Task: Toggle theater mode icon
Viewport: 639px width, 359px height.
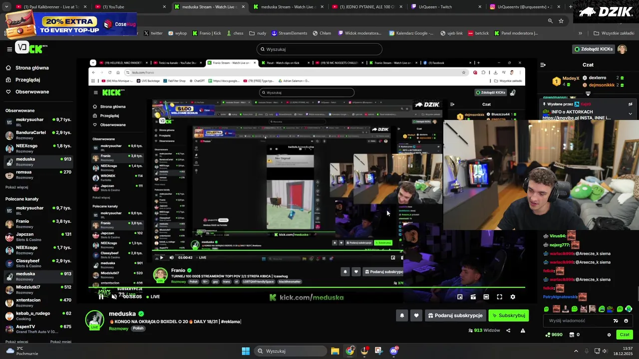Action: click(486, 297)
